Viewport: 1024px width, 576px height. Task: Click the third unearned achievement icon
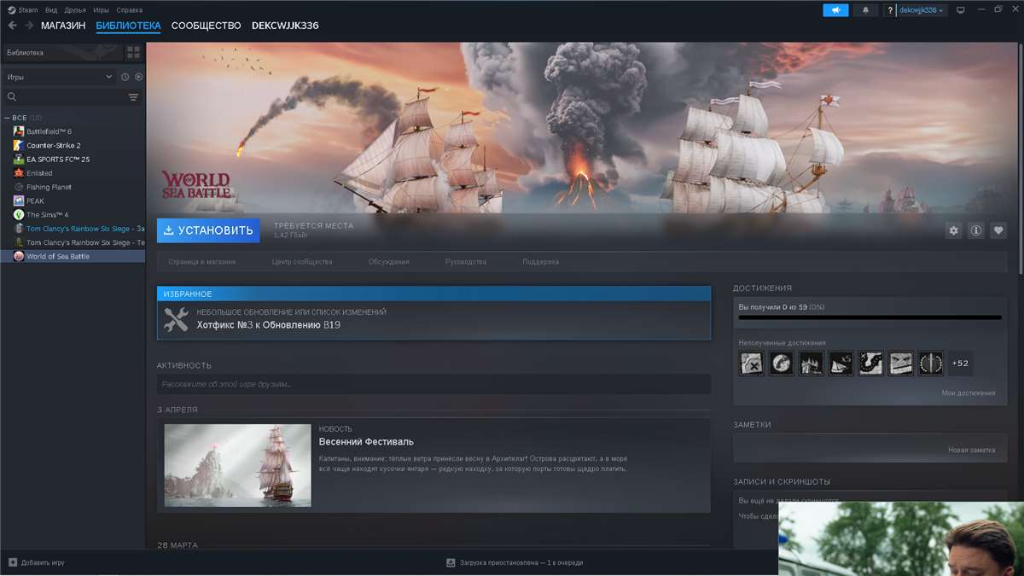pos(811,364)
